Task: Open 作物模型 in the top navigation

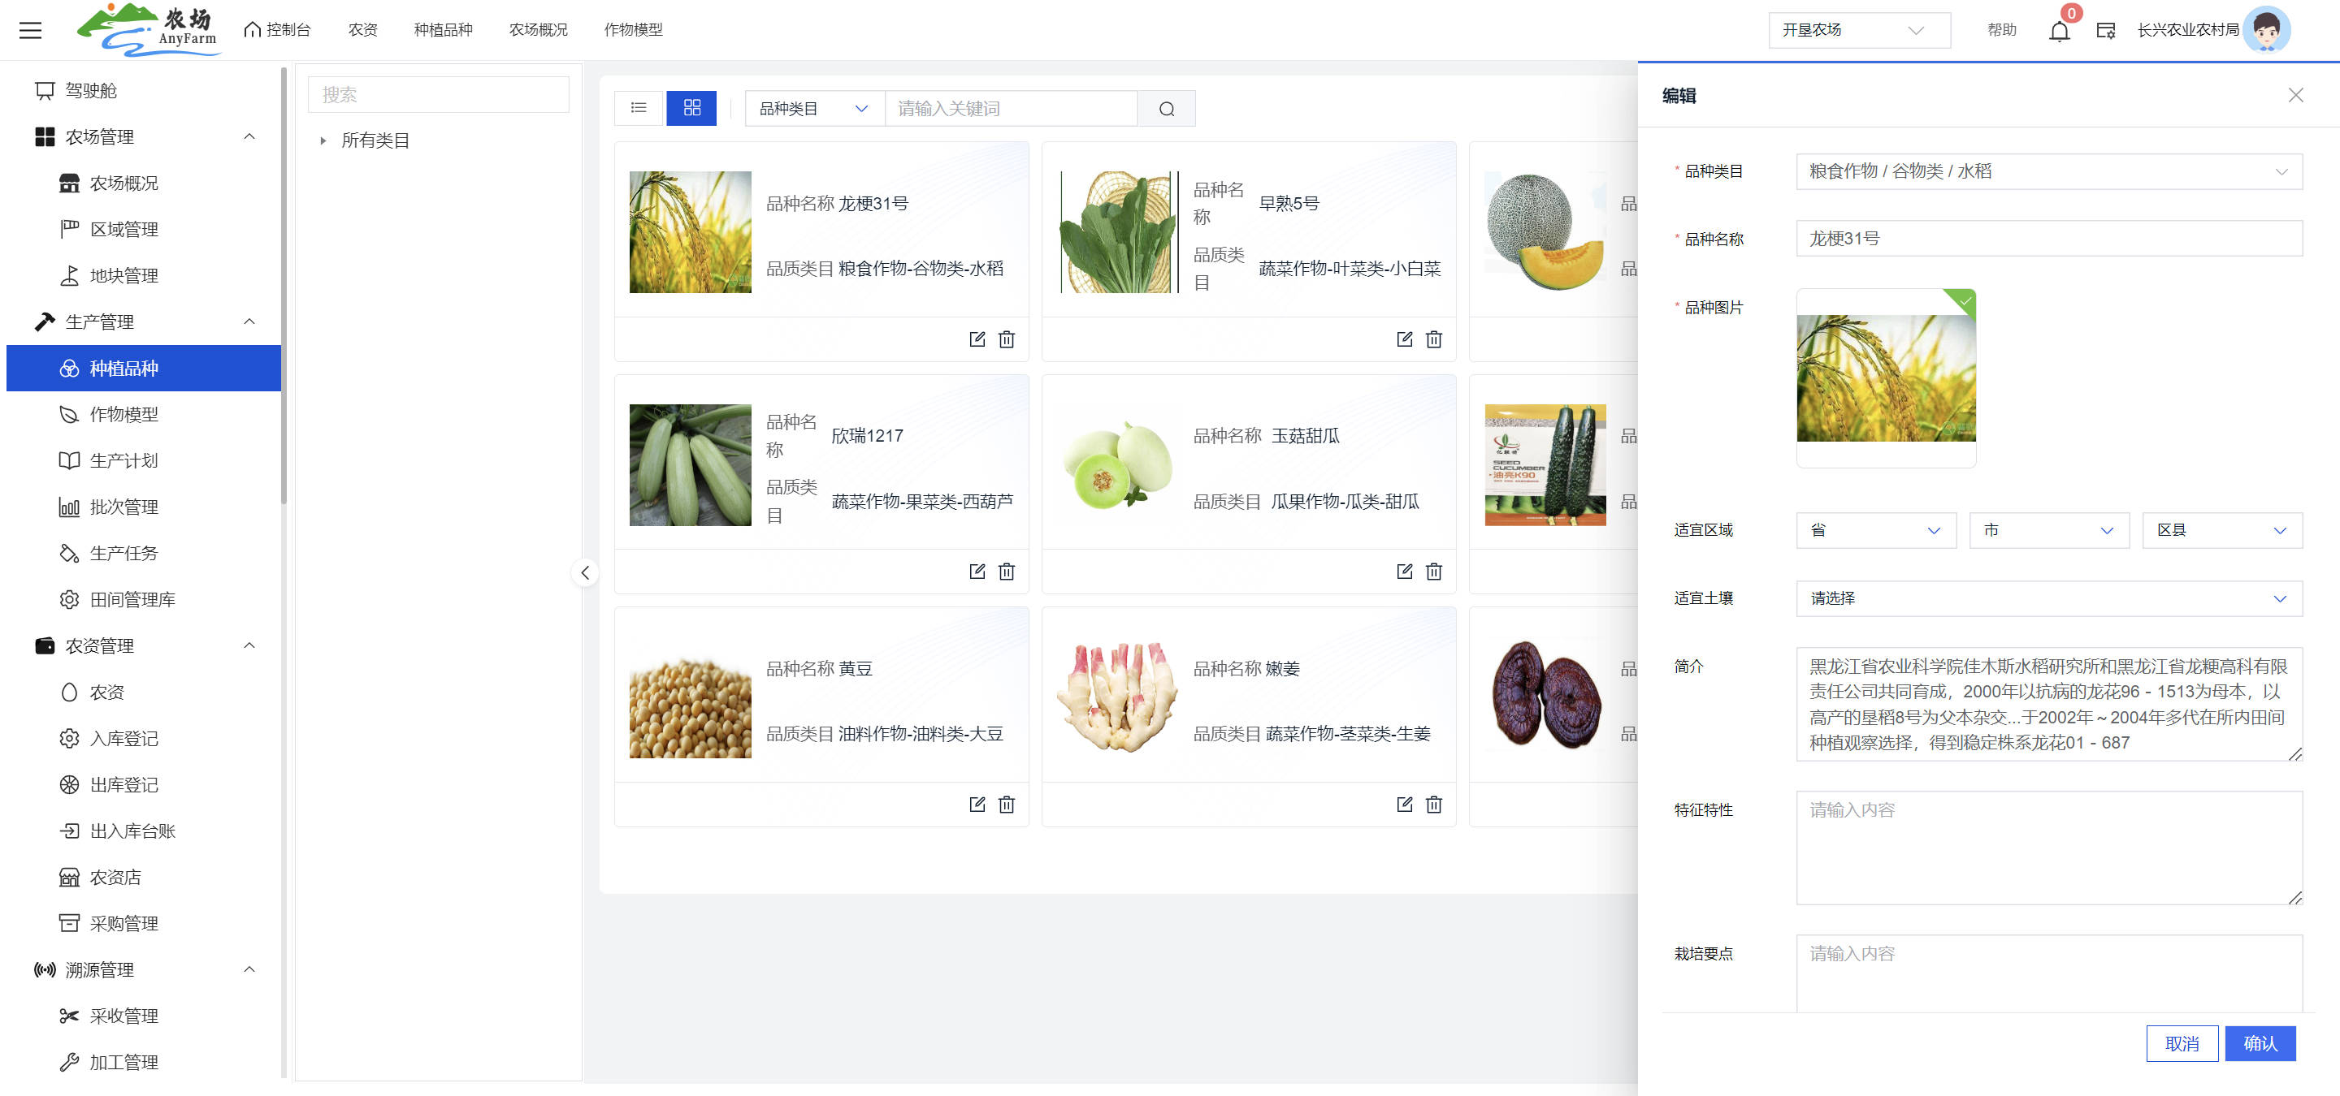Action: click(x=632, y=30)
